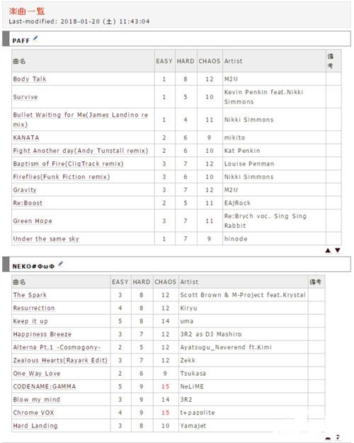Screen dimensions: 354x443
Task: Click the edit pencil icon beside NEKO#ΦωΦ
Action: 60,265
